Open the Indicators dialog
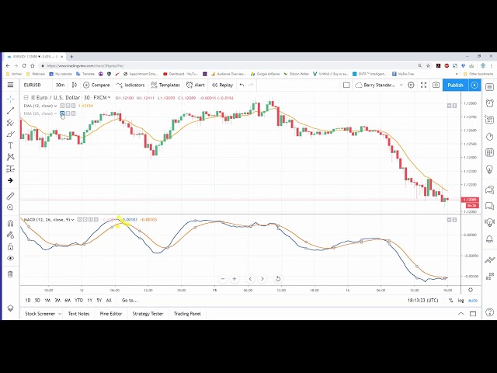 (x=132, y=85)
